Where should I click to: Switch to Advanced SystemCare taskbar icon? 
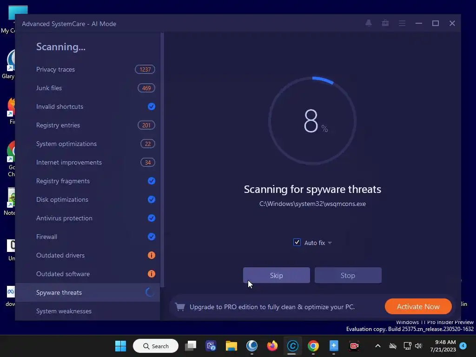(293, 346)
